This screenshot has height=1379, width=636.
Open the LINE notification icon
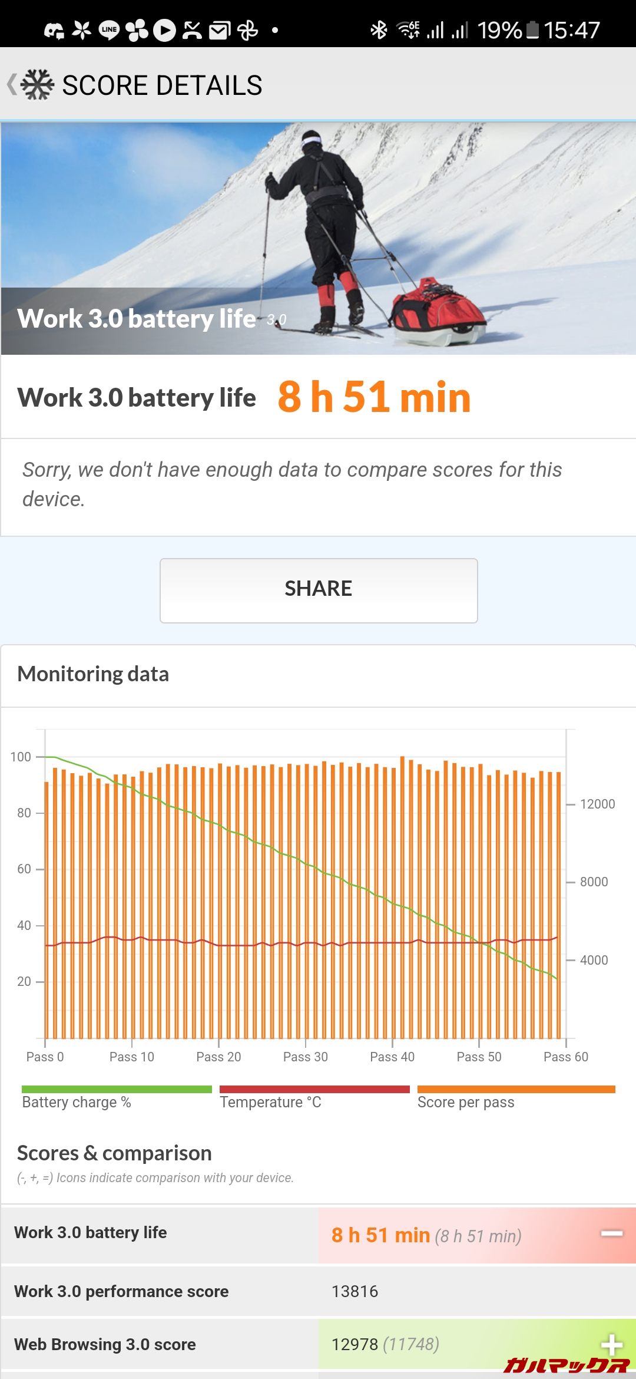pos(109,29)
